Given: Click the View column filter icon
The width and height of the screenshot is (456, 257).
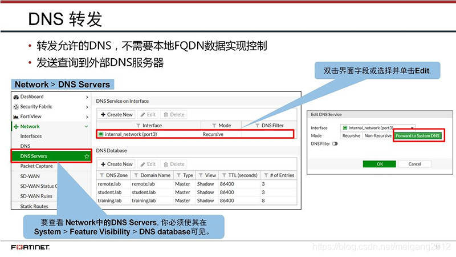Looking at the screenshot, I should tap(201, 175).
